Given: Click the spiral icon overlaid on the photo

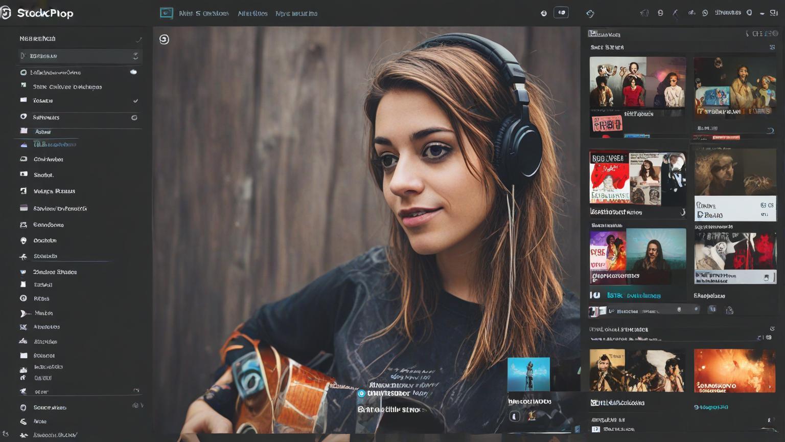Looking at the screenshot, I should coord(164,39).
